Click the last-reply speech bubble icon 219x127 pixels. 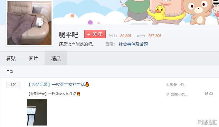point(167,94)
